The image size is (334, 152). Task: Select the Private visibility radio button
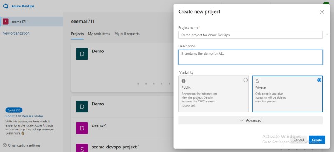pyautogui.click(x=319, y=80)
